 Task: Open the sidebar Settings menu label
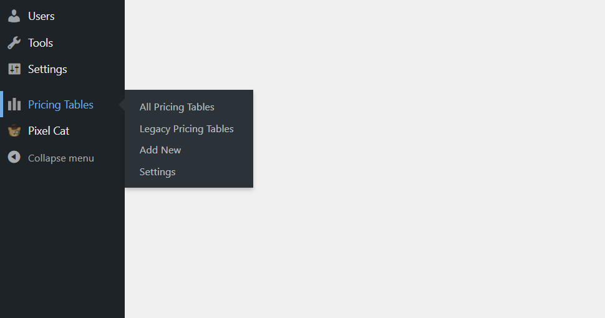tap(47, 69)
